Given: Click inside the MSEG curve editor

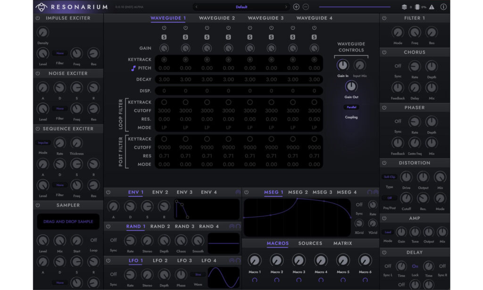Looking at the screenshot, I should pyautogui.click(x=297, y=217).
